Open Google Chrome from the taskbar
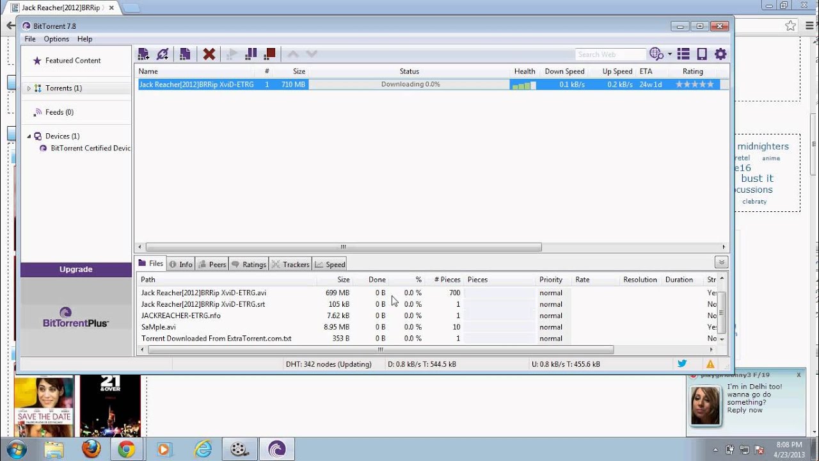 (126, 449)
